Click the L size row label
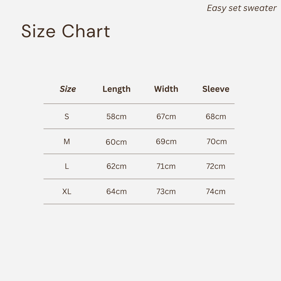This screenshot has width=281, height=281. coord(67,167)
